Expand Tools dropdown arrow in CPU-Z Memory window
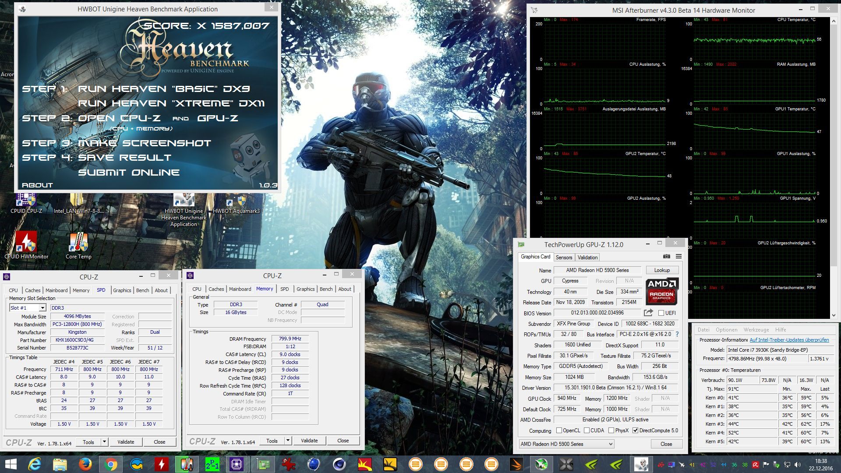Screen dimensions: 841x473 coord(288,441)
